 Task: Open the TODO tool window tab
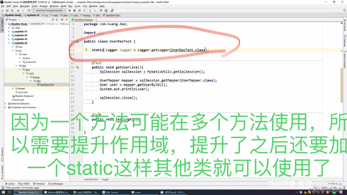tap(24, 184)
